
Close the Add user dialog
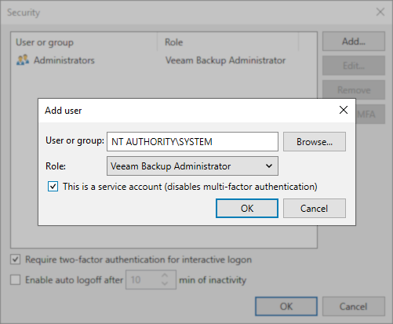[344, 110]
